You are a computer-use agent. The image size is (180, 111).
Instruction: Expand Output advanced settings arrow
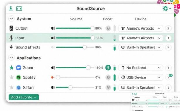click(168, 28)
